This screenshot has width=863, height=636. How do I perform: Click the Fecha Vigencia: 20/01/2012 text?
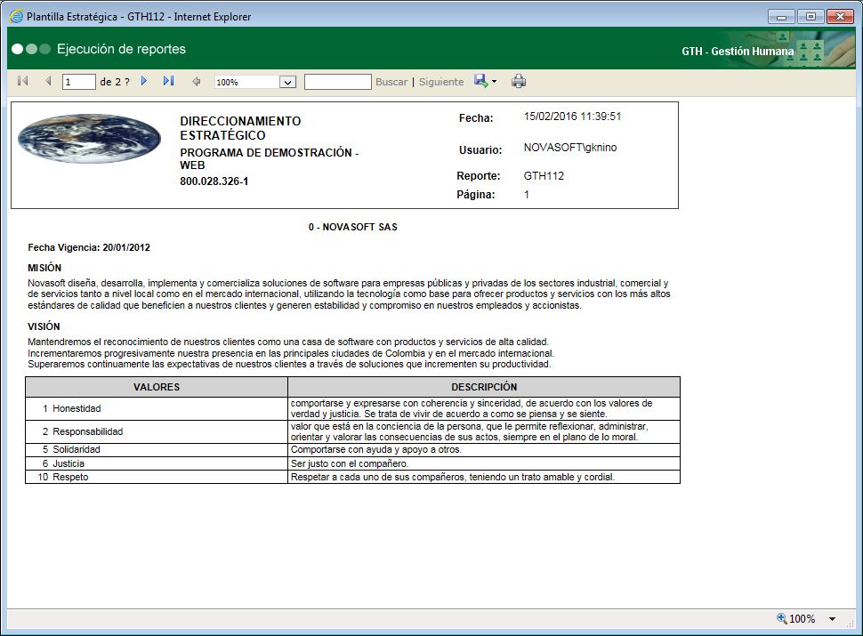click(89, 247)
